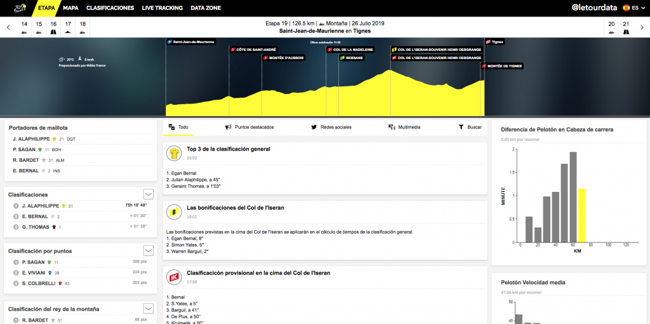The width and height of the screenshot is (650, 324).
Task: Click the yellow Col de l'Iseran bonus marker
Action: 437,50
